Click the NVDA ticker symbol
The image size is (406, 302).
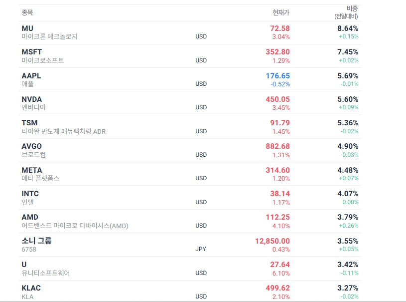point(31,99)
